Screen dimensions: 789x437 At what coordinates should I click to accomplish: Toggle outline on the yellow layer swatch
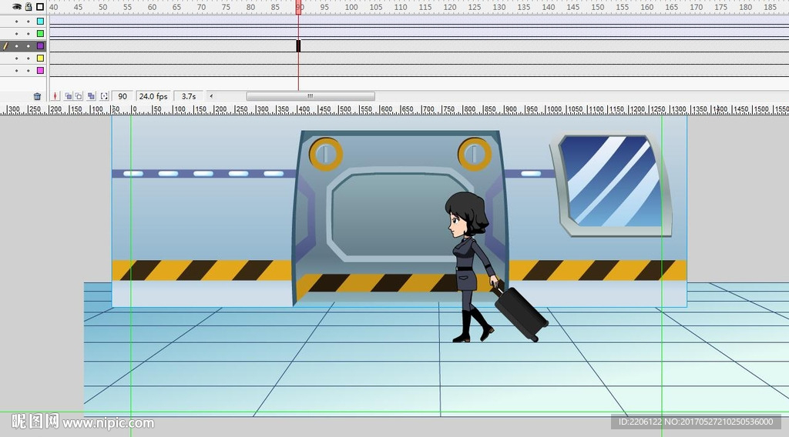(x=40, y=58)
